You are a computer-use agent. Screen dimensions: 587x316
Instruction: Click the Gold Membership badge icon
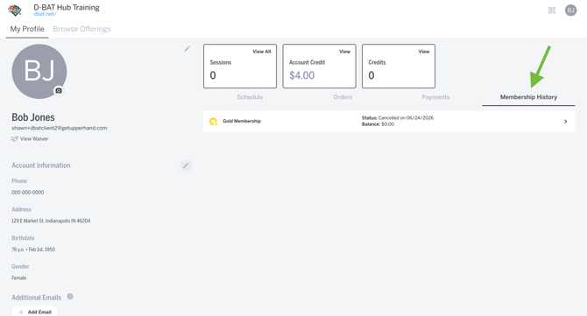pos(213,121)
